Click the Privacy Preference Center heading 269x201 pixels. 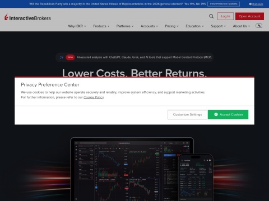50,85
